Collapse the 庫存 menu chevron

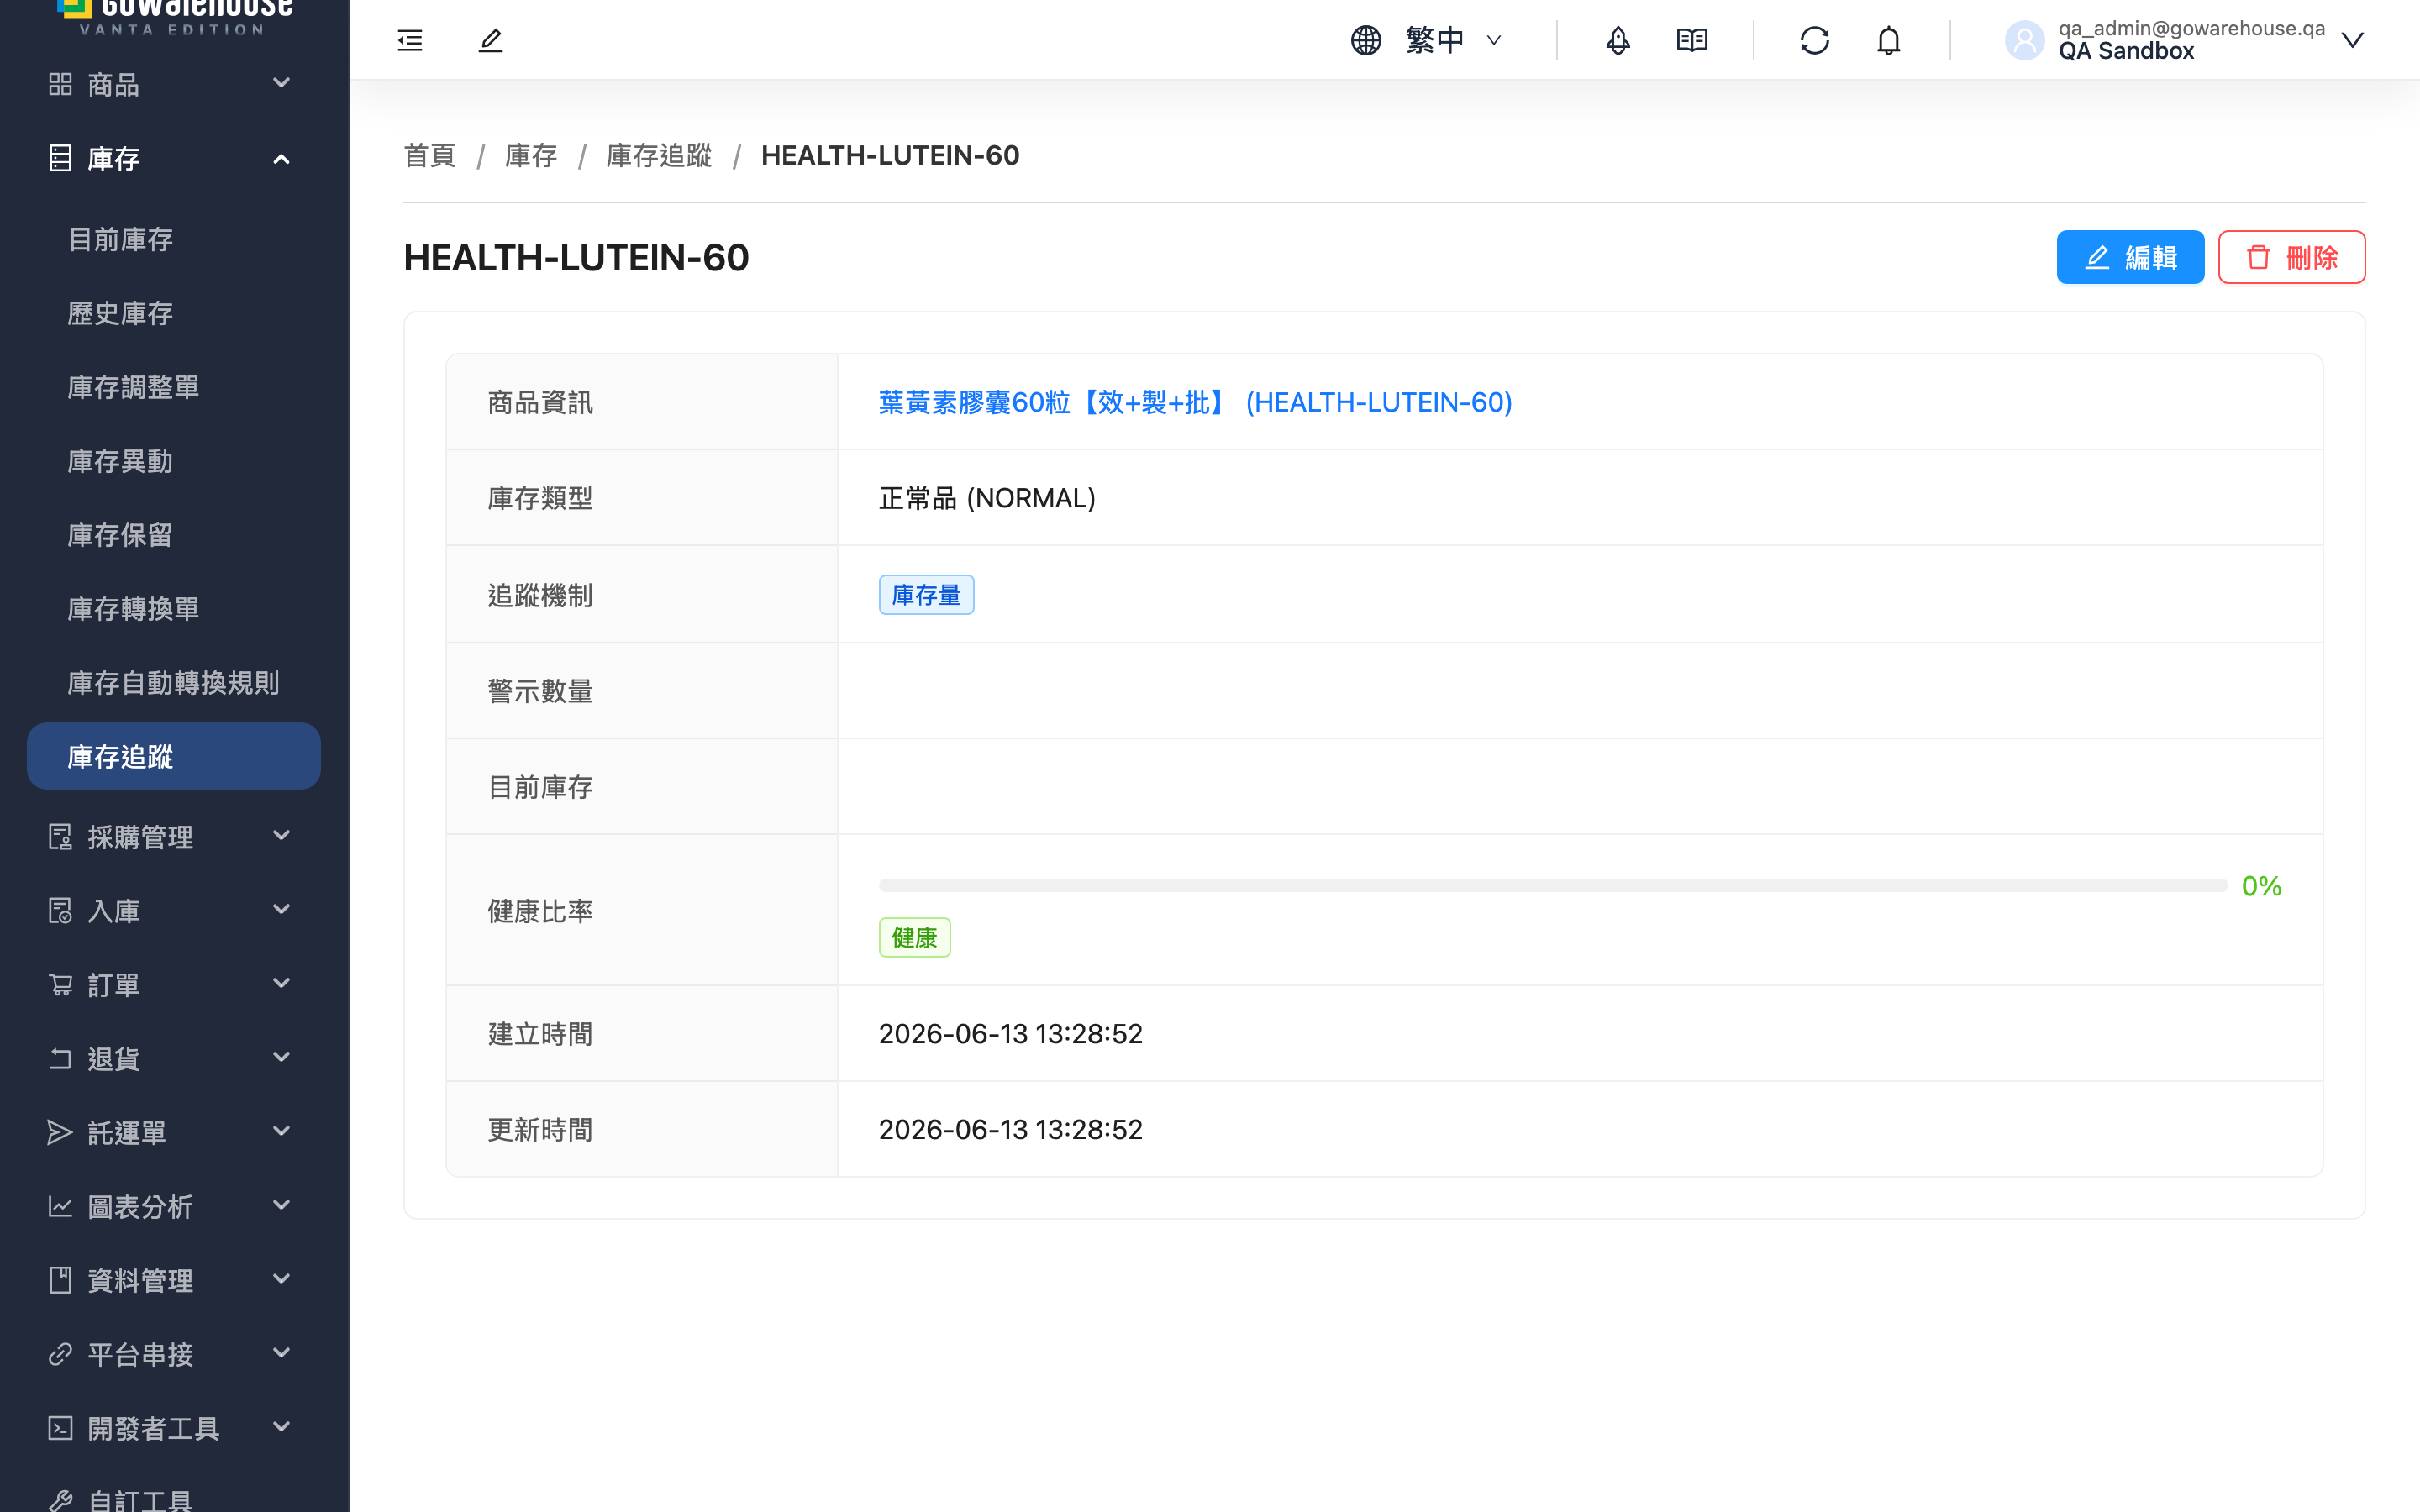pyautogui.click(x=282, y=158)
